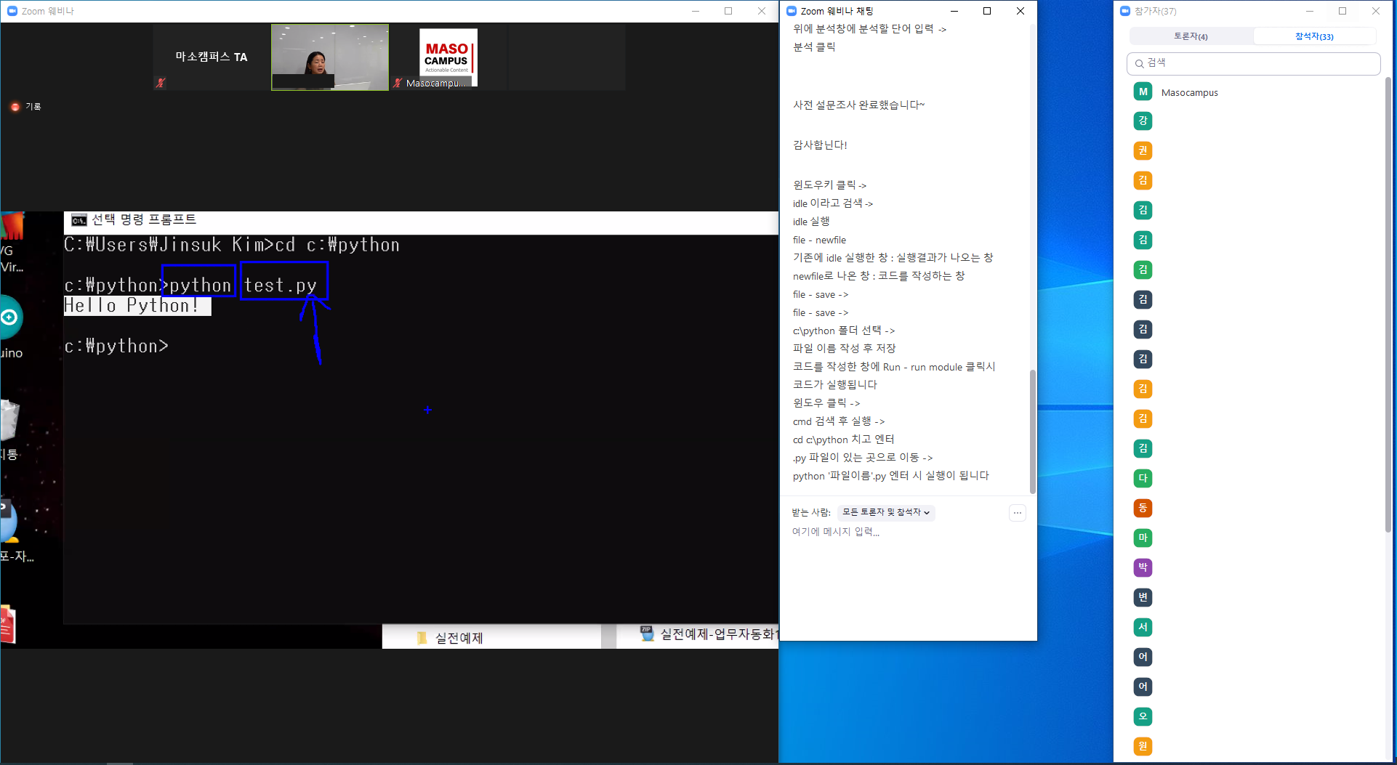The width and height of the screenshot is (1397, 765).
Task: Open the 모든 토론자 및 참석자 recipient dropdown
Action: (x=885, y=512)
